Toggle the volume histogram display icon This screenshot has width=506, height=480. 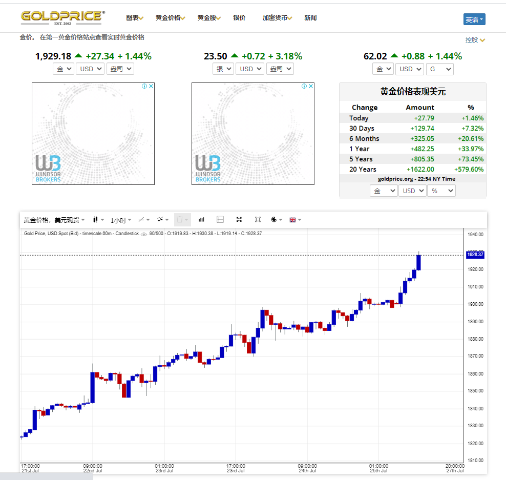(201, 219)
